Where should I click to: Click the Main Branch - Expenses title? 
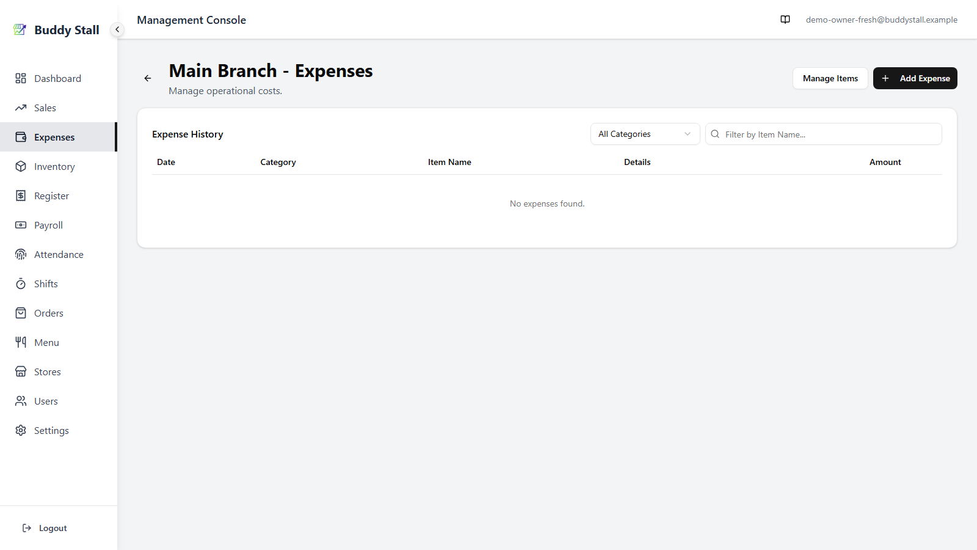point(271,71)
